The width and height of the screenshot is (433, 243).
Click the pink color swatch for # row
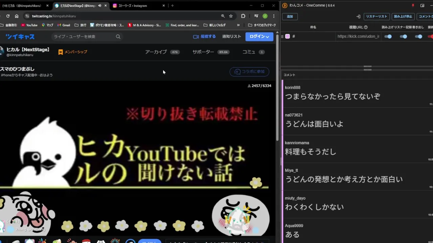(x=288, y=36)
